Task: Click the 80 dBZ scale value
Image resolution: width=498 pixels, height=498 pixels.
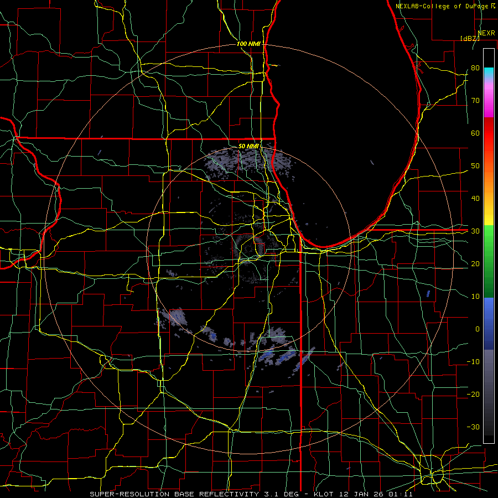Action: point(475,68)
